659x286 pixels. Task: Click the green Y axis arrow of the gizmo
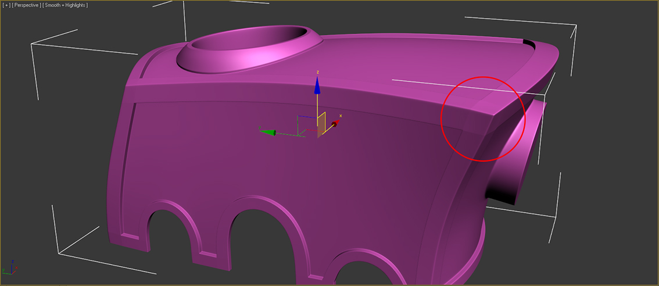[x=267, y=133]
